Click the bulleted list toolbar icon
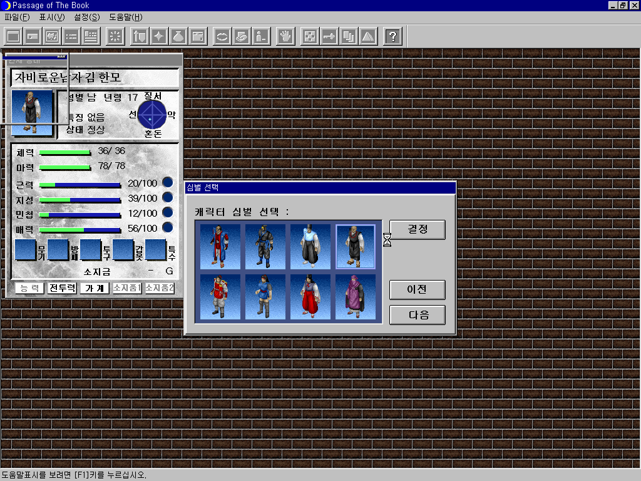The width and height of the screenshot is (641, 481). point(71,36)
